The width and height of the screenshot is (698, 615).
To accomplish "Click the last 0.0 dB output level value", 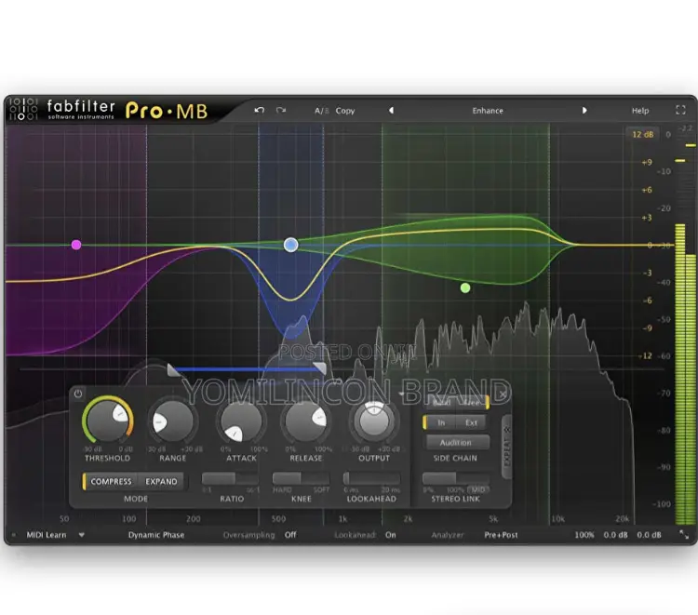I will (649, 535).
